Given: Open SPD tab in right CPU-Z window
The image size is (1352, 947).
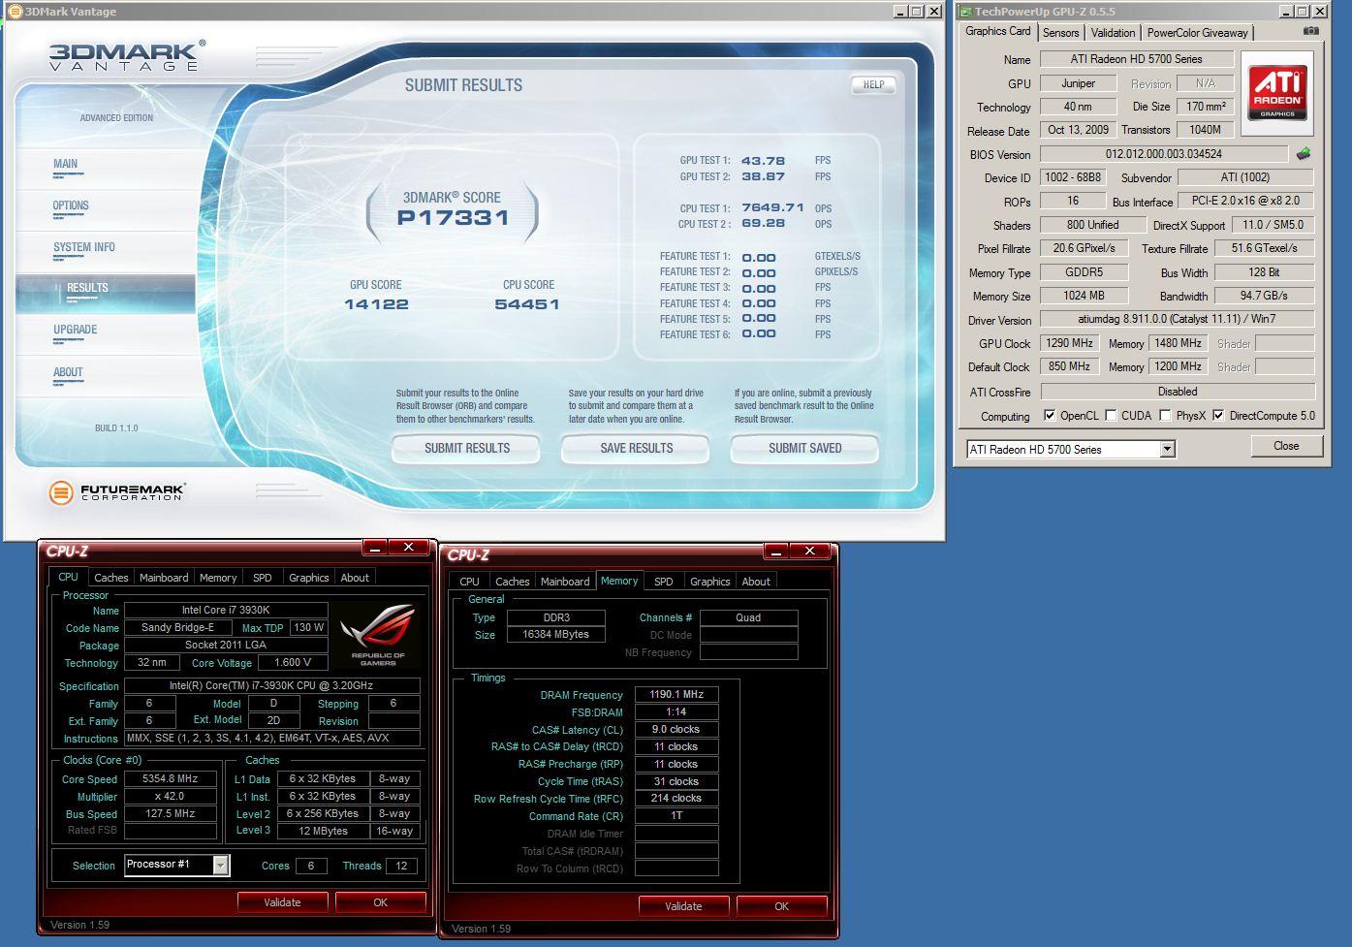Looking at the screenshot, I should pos(664,582).
